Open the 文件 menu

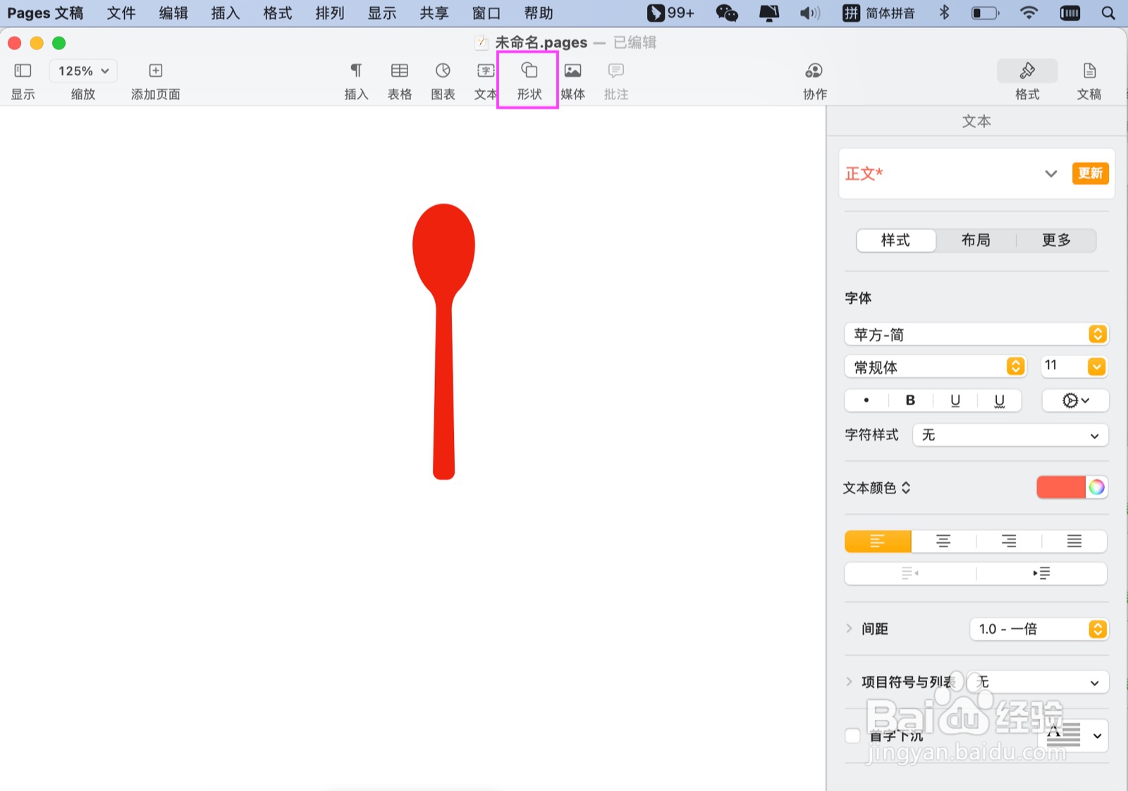121,13
